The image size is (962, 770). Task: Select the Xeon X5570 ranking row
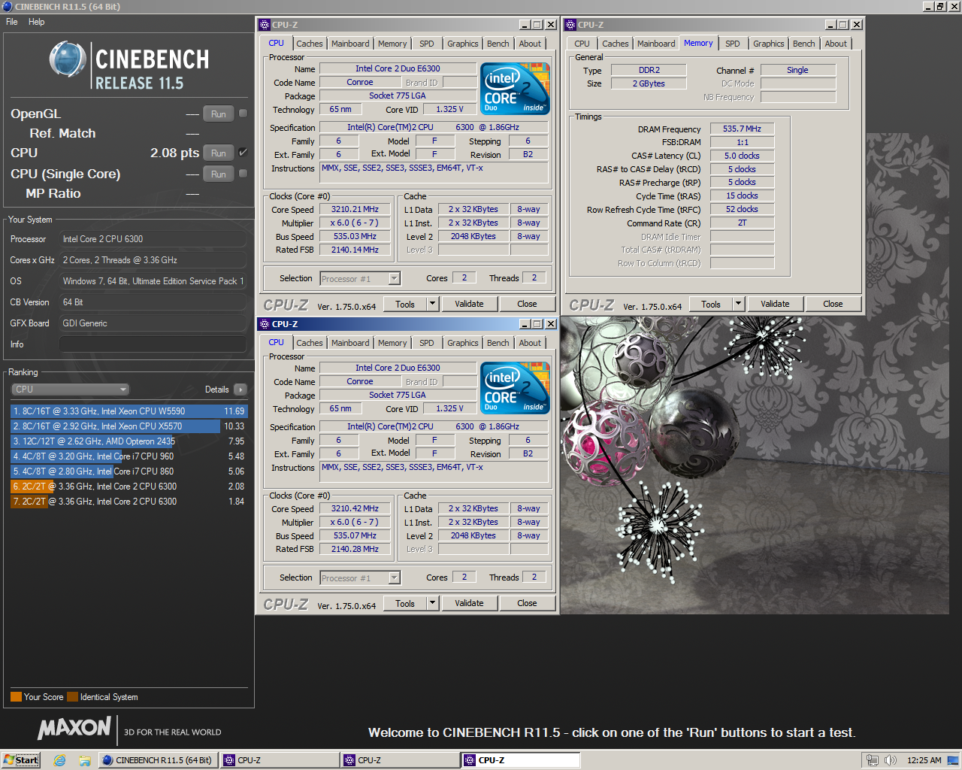(x=129, y=426)
